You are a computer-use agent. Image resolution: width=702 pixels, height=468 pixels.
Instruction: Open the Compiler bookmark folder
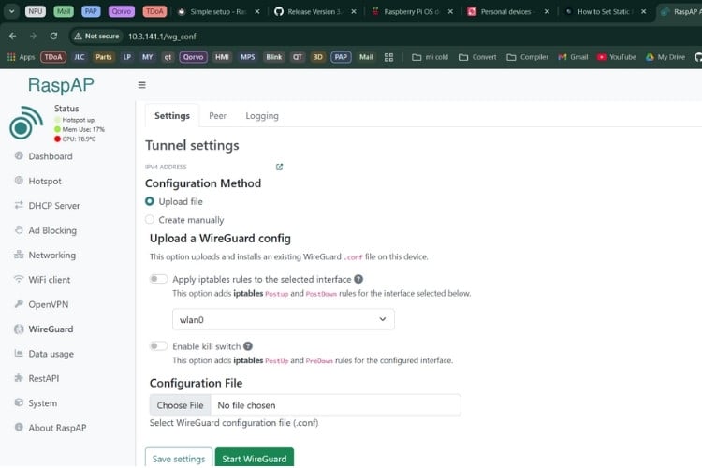[x=527, y=57]
